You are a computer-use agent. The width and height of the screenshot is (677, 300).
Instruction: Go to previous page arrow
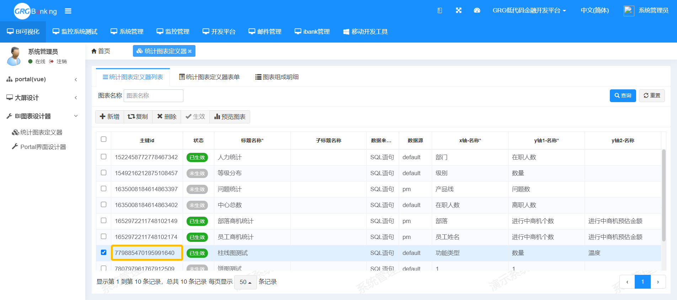627,282
